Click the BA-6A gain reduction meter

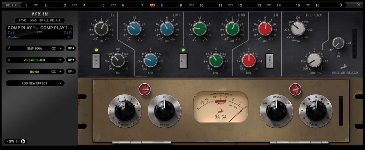pyautogui.click(x=221, y=107)
